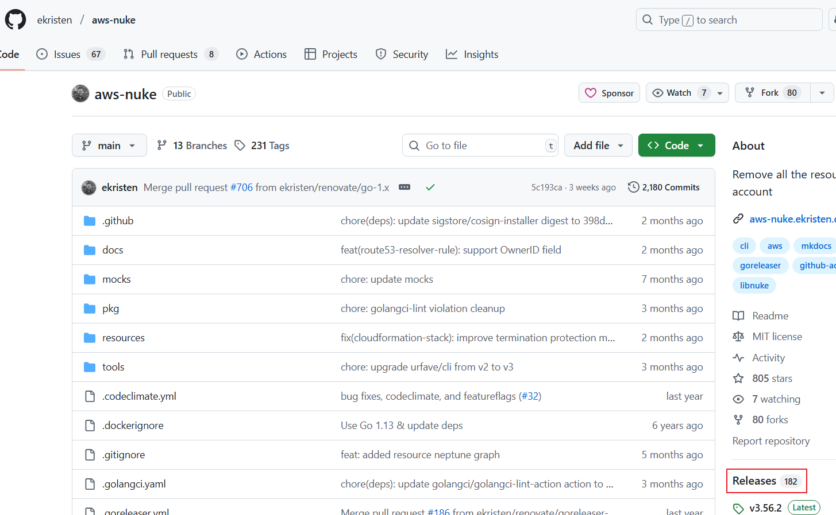
Task: Click the repository owner avatar beside aws-nuke
Action: (x=80, y=93)
